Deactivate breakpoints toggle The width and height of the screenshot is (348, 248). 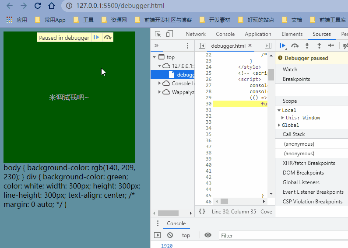(x=345, y=45)
